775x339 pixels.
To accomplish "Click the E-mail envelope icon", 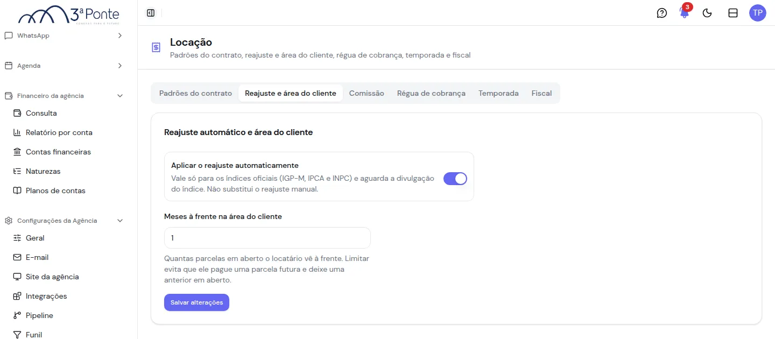I will point(17,257).
